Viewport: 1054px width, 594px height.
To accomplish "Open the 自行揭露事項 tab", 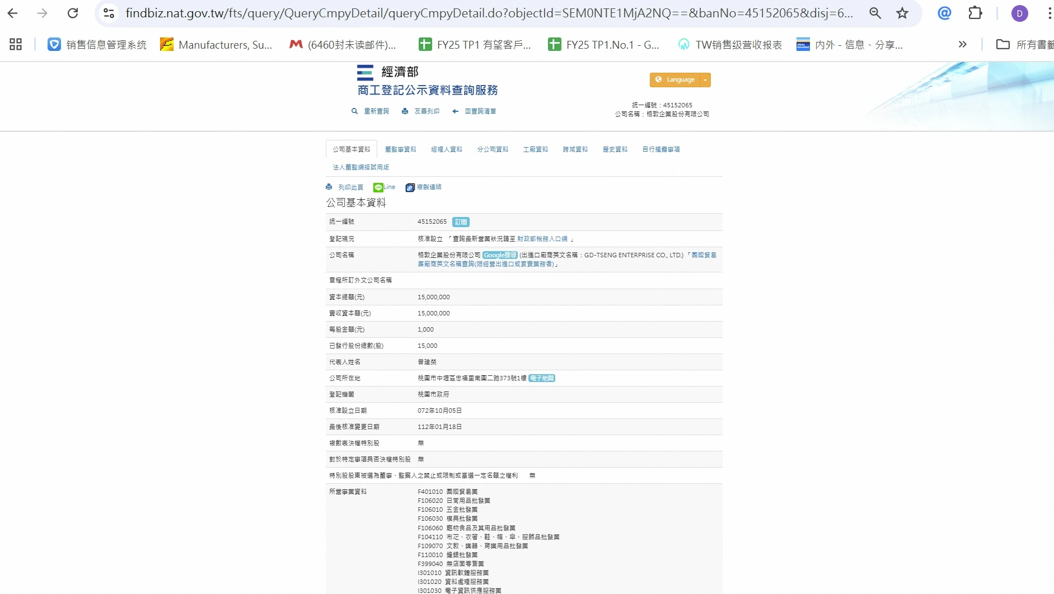I will [661, 149].
